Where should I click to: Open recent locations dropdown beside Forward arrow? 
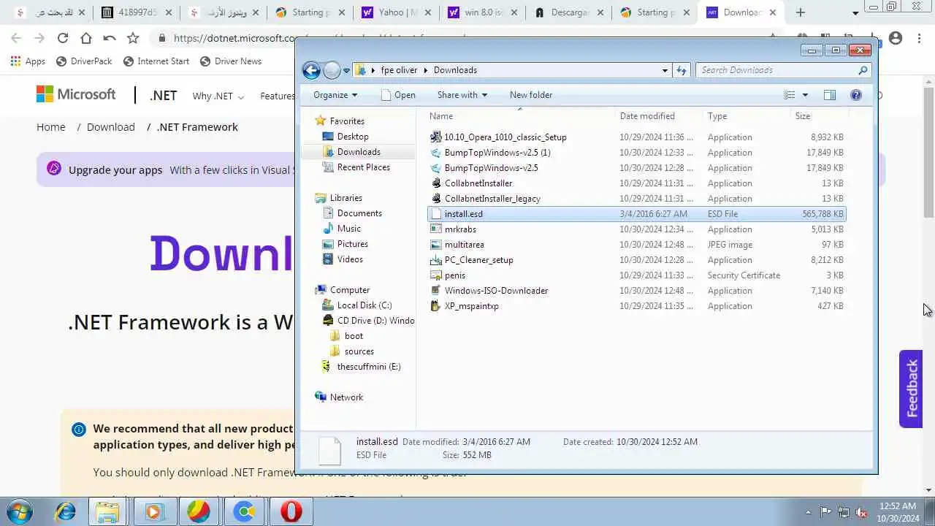[x=346, y=71]
